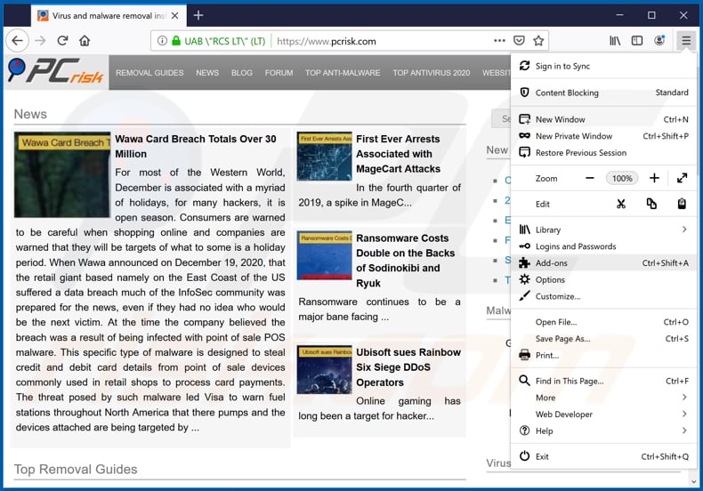Click the green padlock security icon
The height and width of the screenshot is (491, 703).
click(176, 41)
